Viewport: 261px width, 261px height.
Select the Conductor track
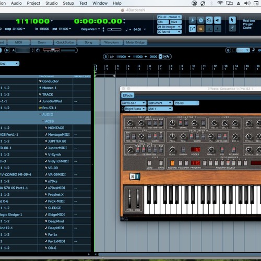50,81
